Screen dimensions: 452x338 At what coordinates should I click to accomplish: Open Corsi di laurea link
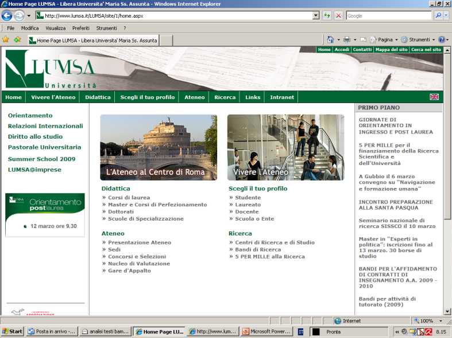click(x=129, y=198)
